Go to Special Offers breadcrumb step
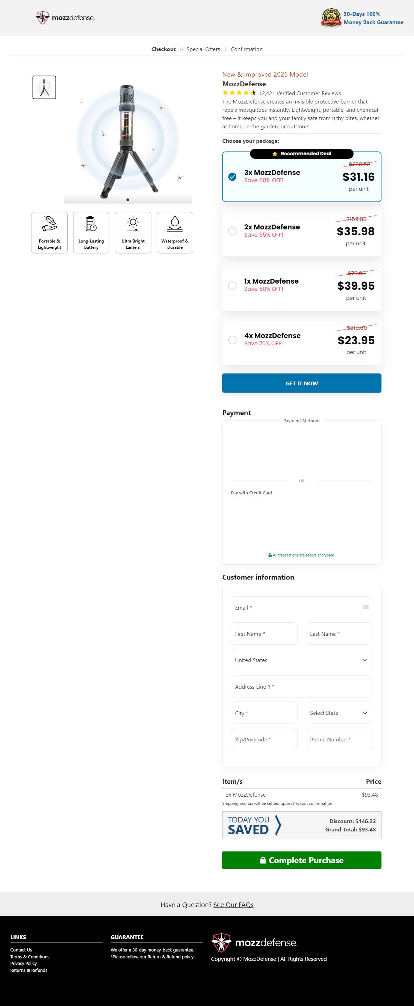Screen dimensions: 414x1006 pos(203,49)
